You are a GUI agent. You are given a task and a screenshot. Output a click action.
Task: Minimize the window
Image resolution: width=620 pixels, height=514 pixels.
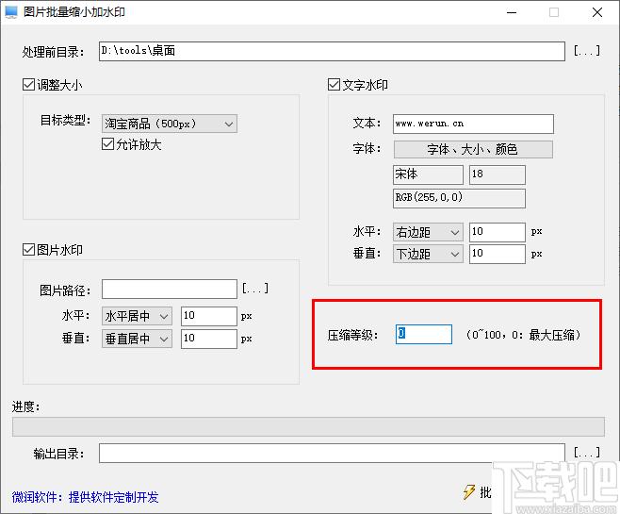(x=512, y=12)
